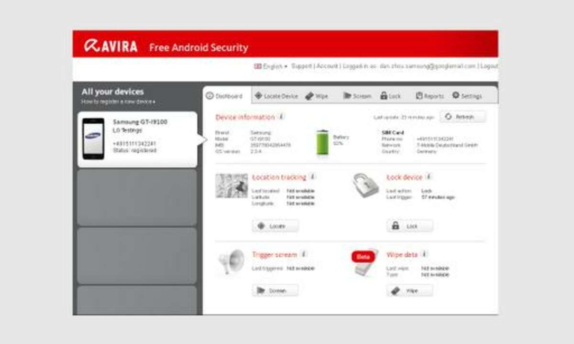The image size is (574, 344).
Task: Open the Account link
Action: click(x=327, y=66)
